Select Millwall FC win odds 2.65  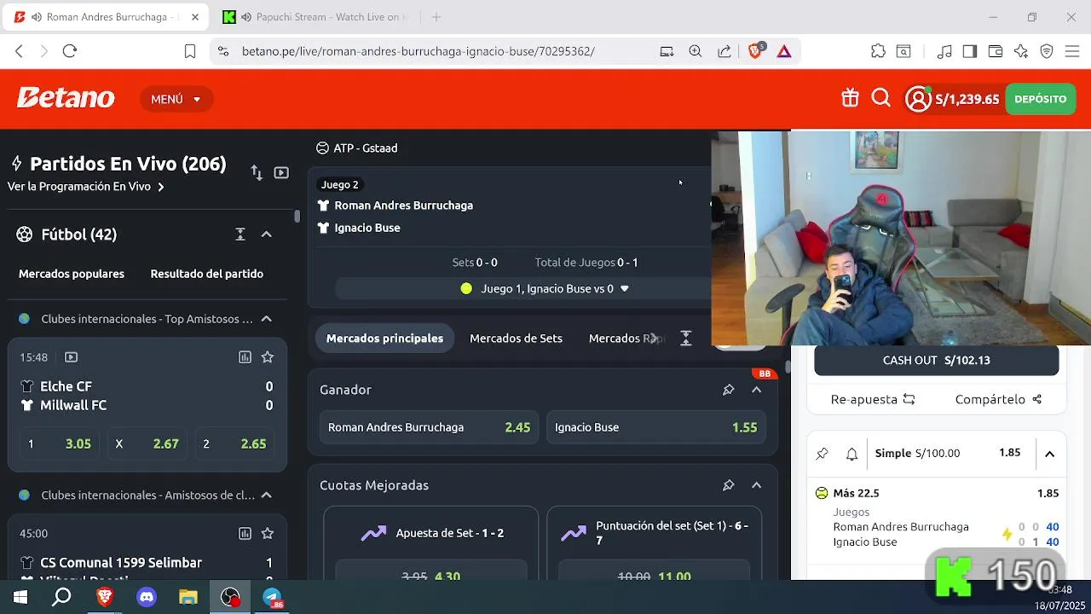click(234, 443)
